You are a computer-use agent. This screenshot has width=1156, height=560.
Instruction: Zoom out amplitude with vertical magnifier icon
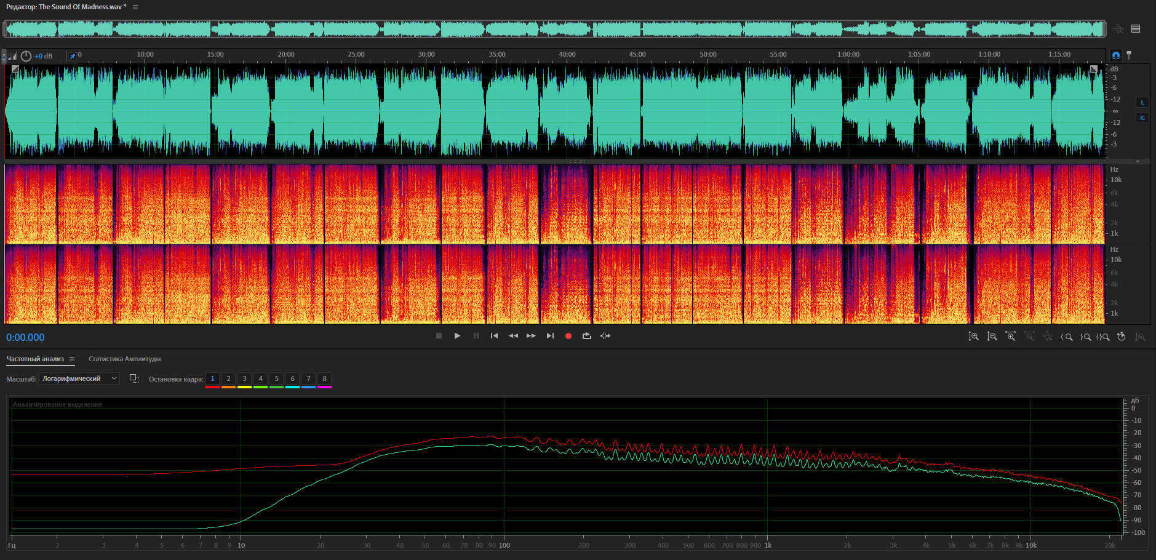click(992, 336)
